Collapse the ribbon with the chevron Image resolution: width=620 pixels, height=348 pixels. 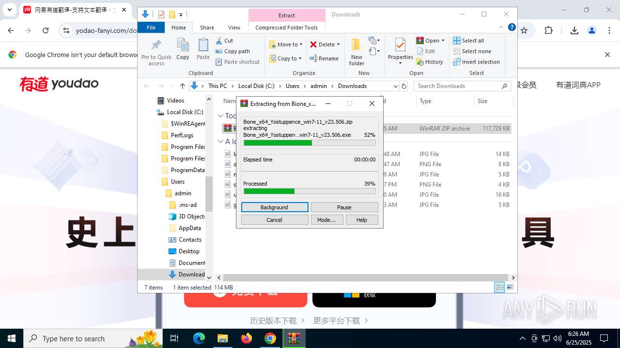pyautogui.click(x=502, y=27)
